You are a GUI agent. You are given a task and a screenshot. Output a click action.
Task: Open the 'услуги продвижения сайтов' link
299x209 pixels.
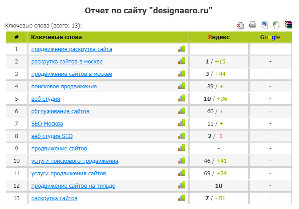(69, 174)
